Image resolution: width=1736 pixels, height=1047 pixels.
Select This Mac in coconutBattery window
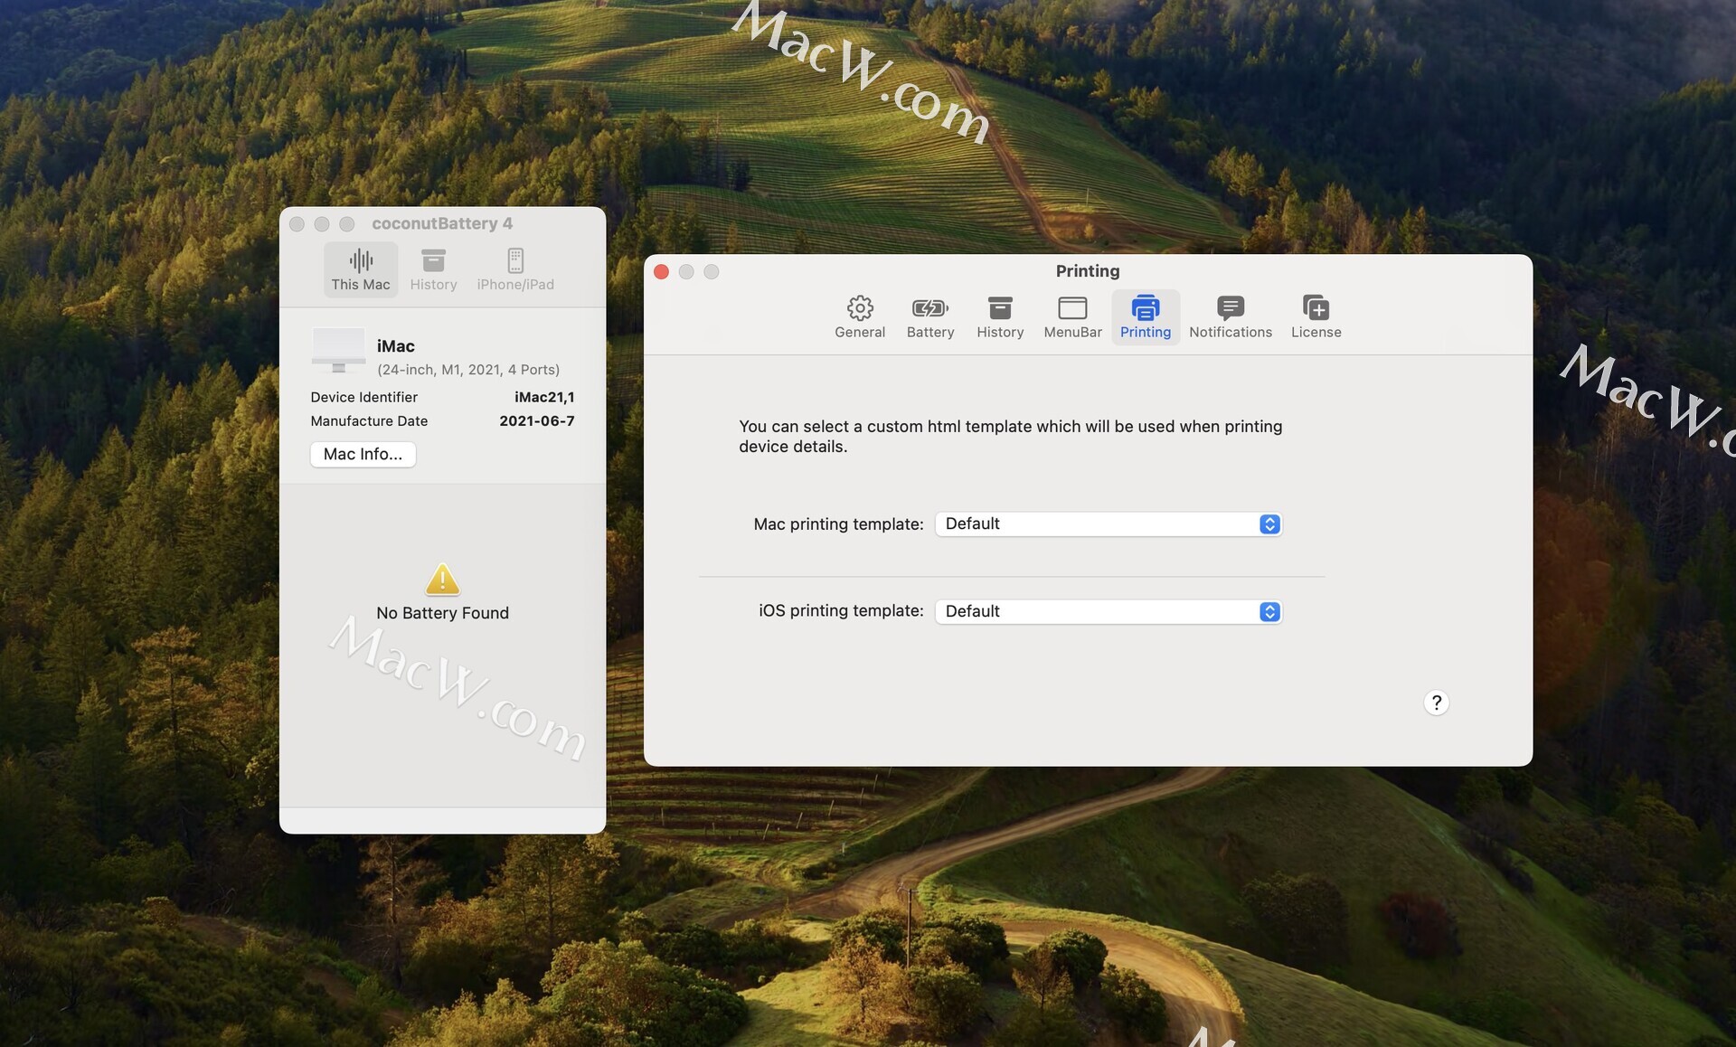coord(361,269)
